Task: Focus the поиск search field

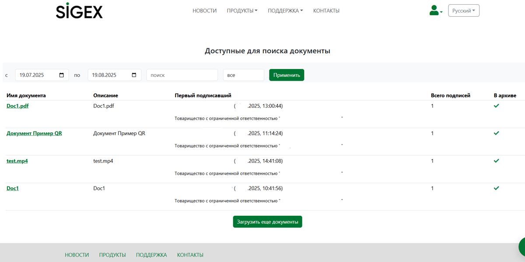Action: tap(182, 75)
